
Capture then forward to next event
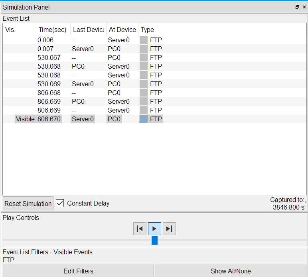click(169, 228)
